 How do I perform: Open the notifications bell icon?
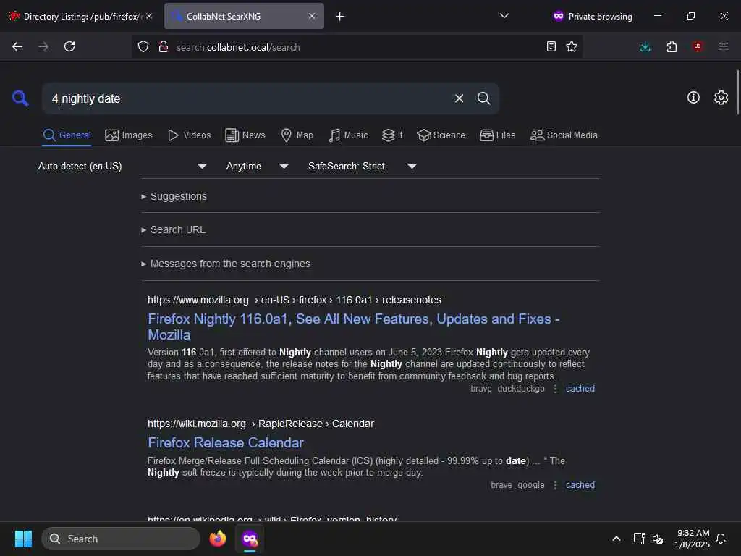pos(721,539)
